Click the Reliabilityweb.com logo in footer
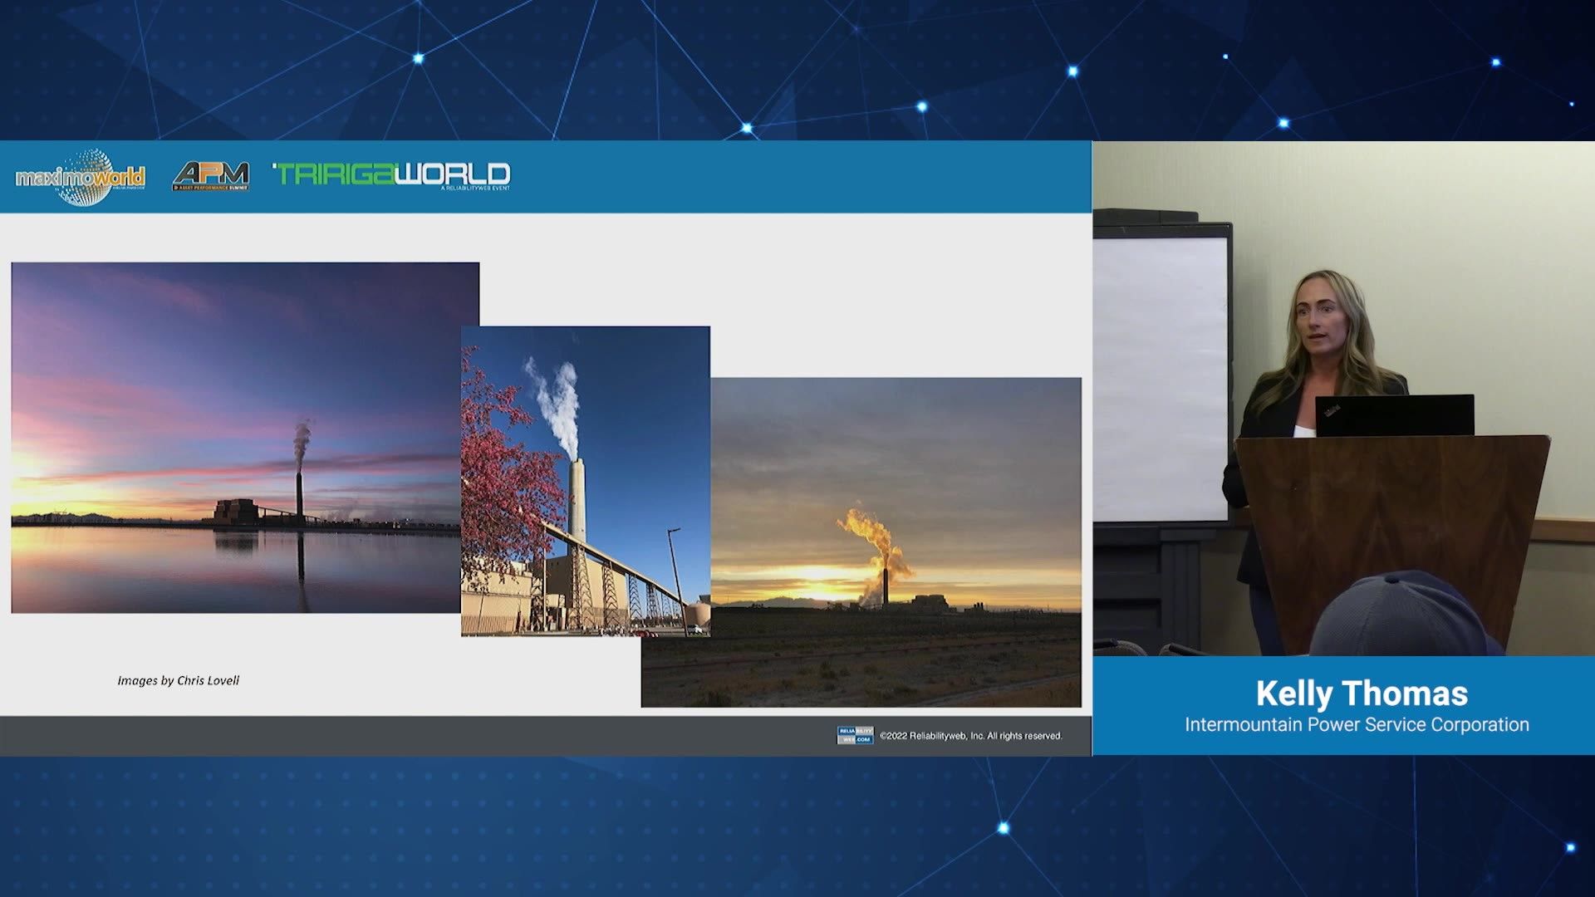1595x897 pixels. tap(854, 735)
